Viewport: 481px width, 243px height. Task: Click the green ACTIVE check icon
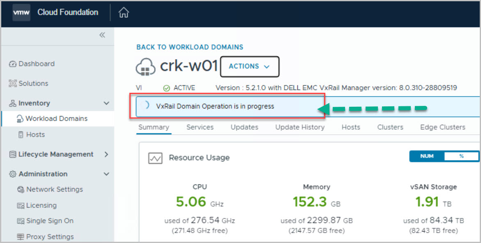point(166,88)
